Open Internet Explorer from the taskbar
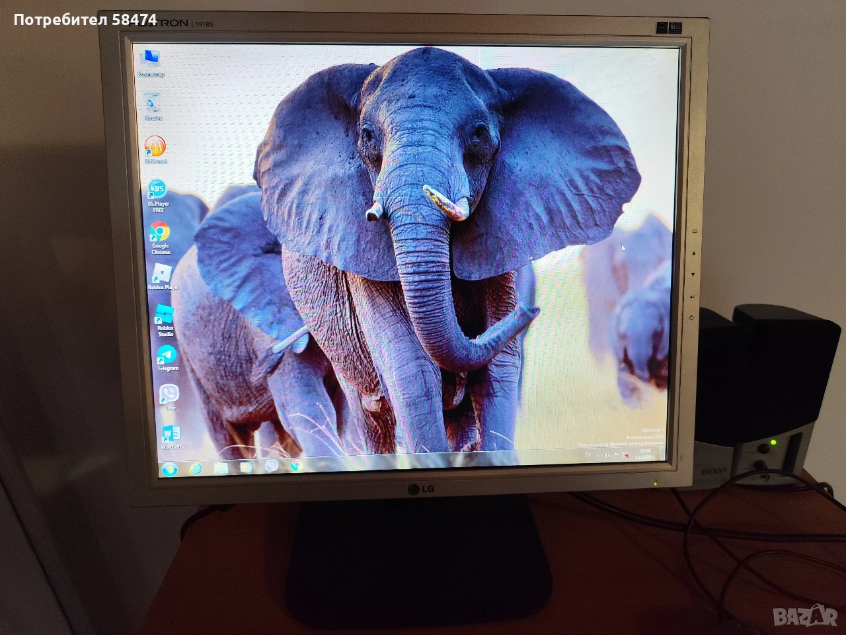The image size is (846, 635). click(x=196, y=468)
